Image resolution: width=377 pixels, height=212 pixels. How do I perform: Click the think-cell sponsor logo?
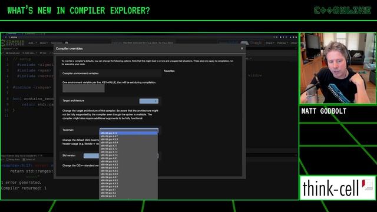pyautogui.click(x=338, y=188)
